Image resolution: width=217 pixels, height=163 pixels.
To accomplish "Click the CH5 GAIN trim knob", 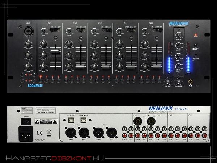I will click(145, 31).
